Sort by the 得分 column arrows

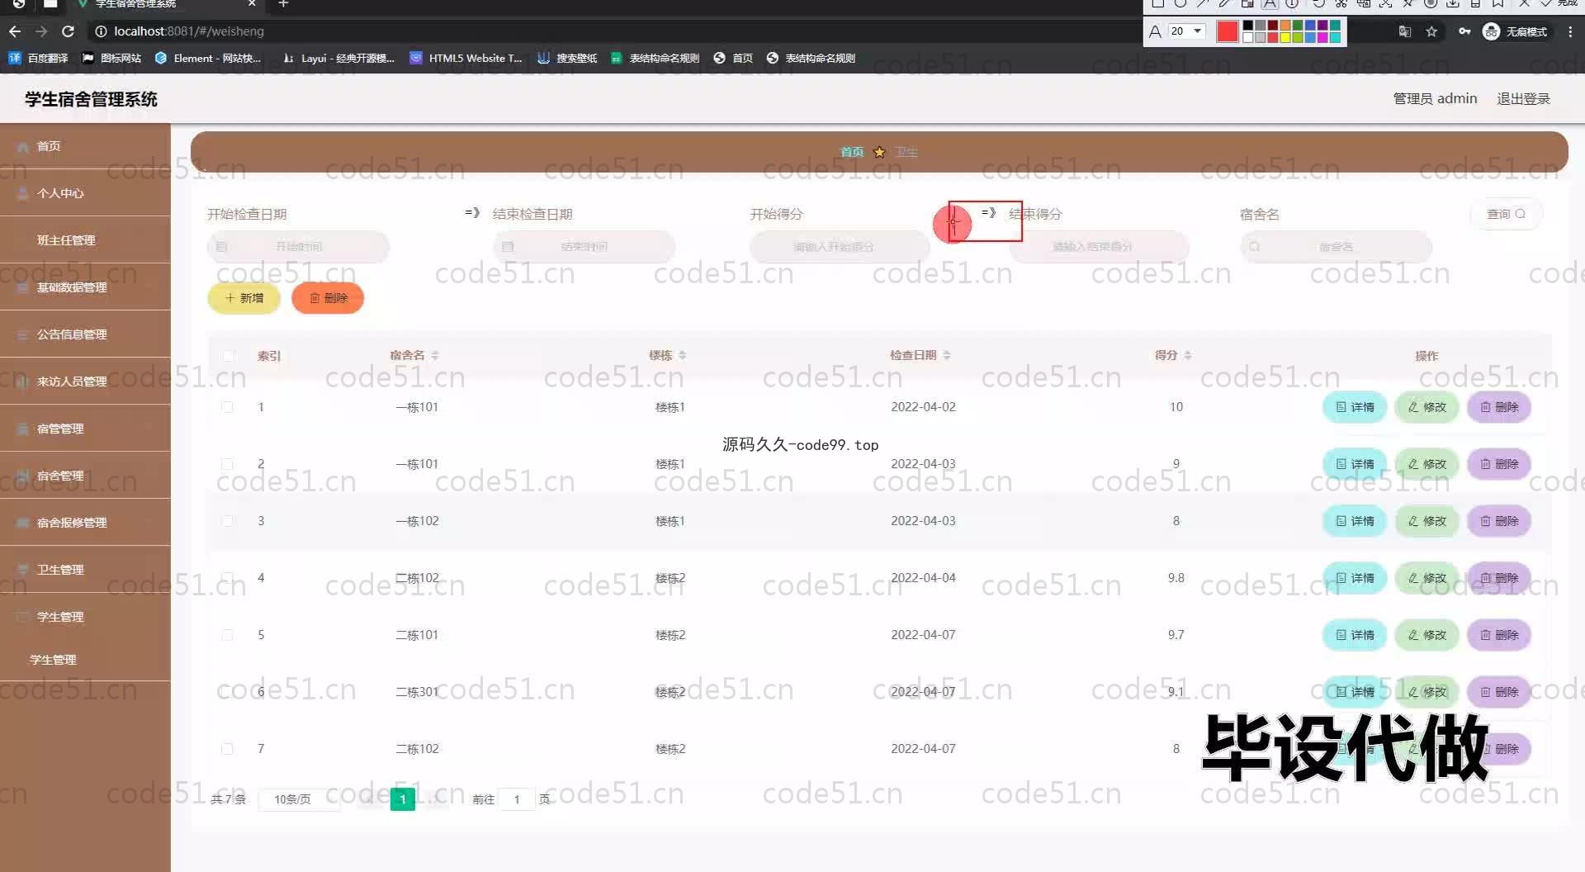(x=1188, y=356)
